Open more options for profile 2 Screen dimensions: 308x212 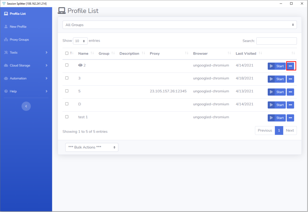[x=290, y=66]
